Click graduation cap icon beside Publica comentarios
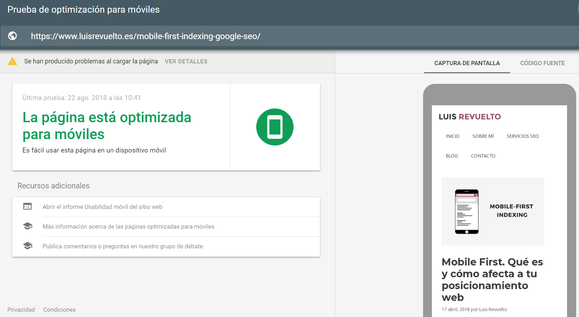Viewport: 579px width, 317px height. tap(27, 246)
